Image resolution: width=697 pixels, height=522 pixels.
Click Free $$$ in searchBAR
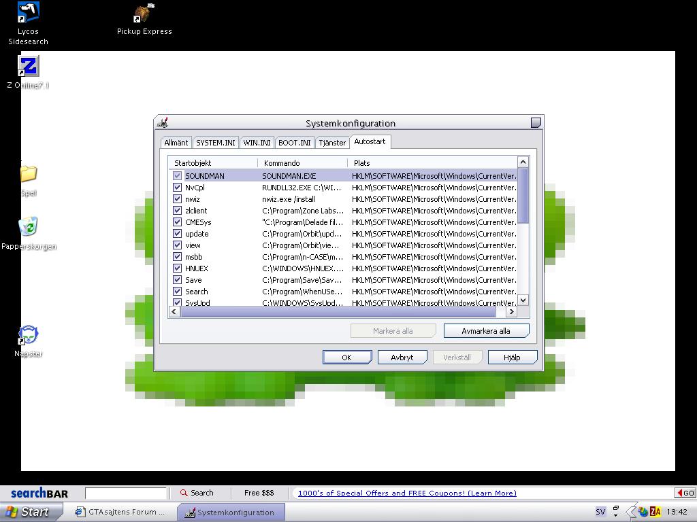[259, 493]
